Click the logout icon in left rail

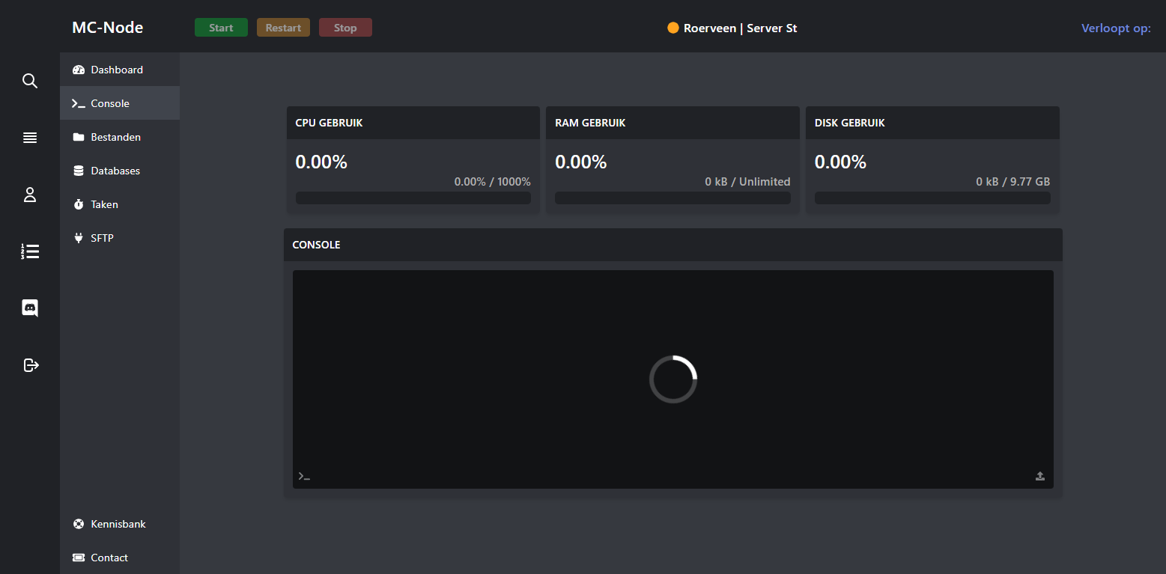(x=30, y=365)
